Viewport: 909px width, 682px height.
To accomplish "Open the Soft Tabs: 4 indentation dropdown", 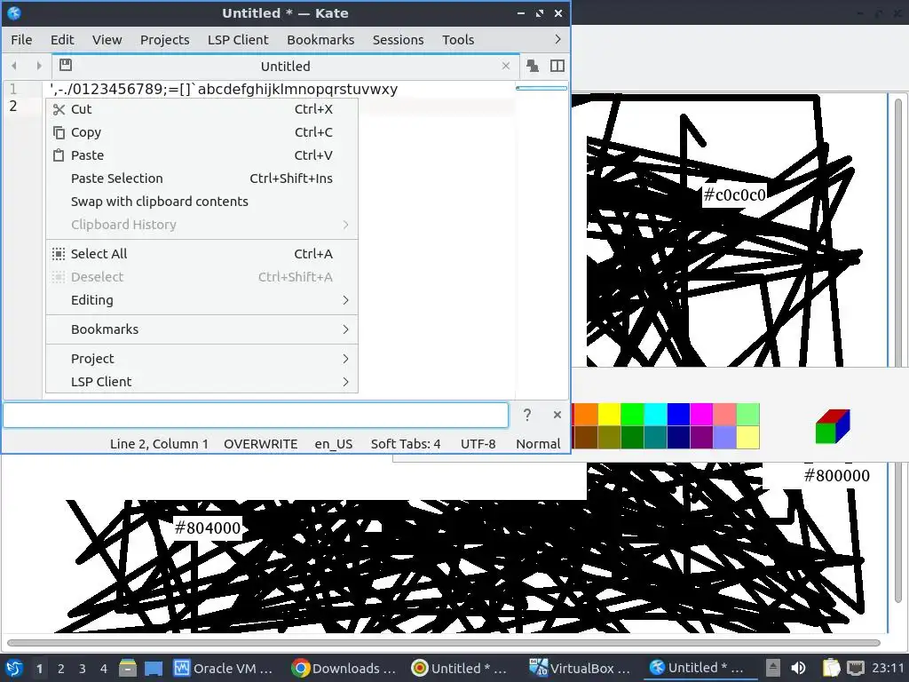I will (x=406, y=444).
